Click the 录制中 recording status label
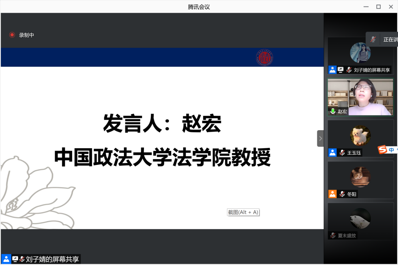The image size is (398, 265). click(x=27, y=35)
